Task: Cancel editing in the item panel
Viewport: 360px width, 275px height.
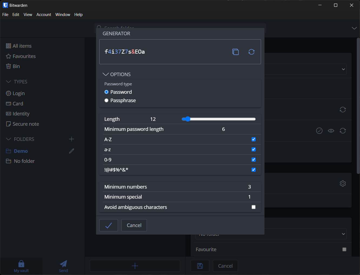Action: (225, 266)
